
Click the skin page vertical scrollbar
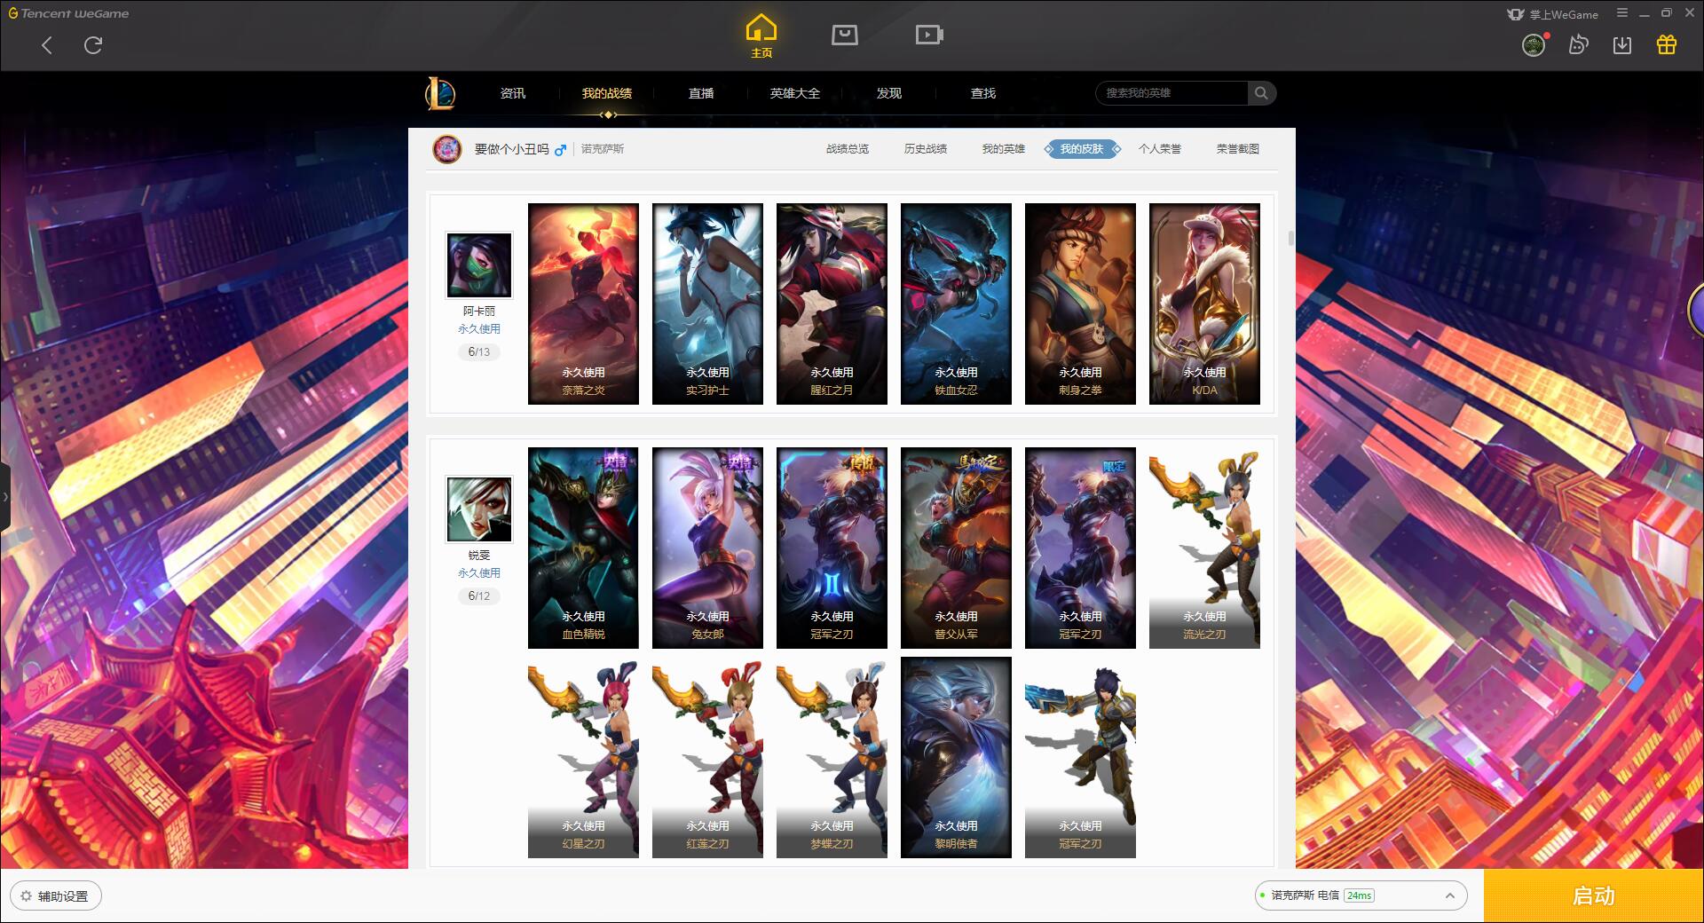pos(1290,238)
